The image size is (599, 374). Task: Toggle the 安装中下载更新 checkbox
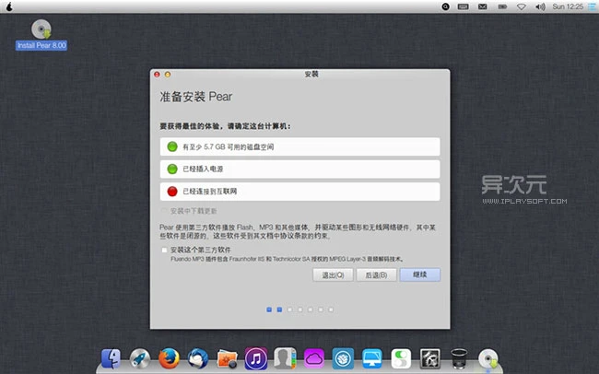[164, 211]
